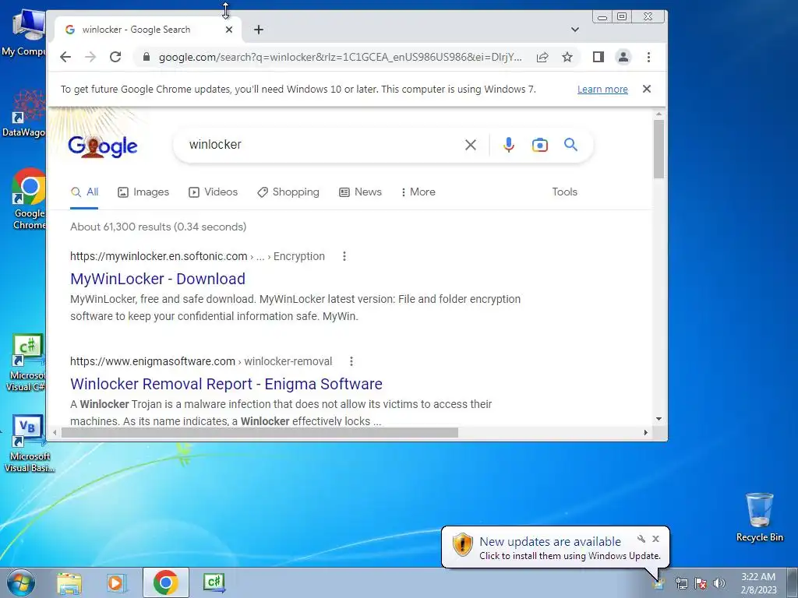Switch to the Images results tab
Viewport: 798px width, 598px height.
pyautogui.click(x=143, y=192)
